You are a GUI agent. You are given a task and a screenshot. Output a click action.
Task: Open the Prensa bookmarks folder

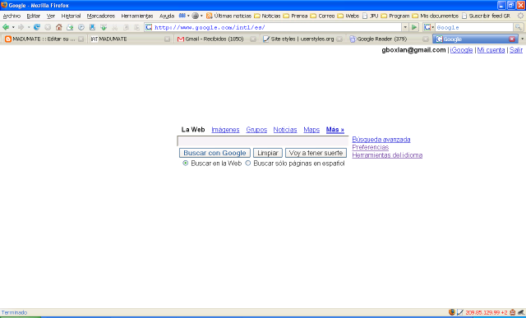[x=296, y=16]
